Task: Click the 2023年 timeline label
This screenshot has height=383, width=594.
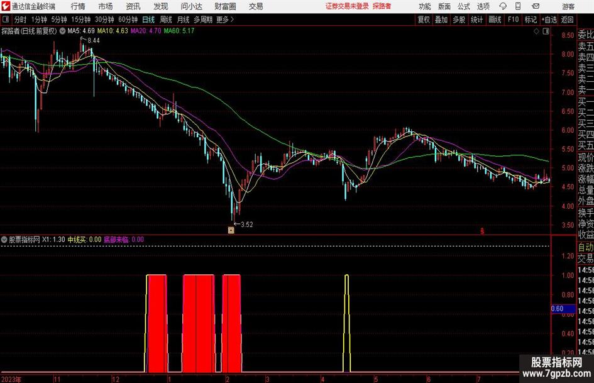Action: [x=11, y=379]
